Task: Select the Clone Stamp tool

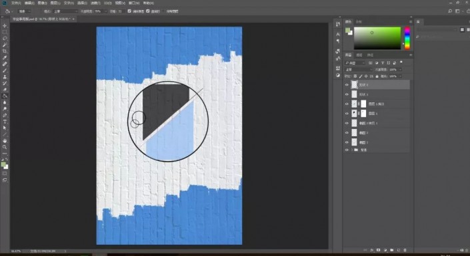Action: [5, 77]
